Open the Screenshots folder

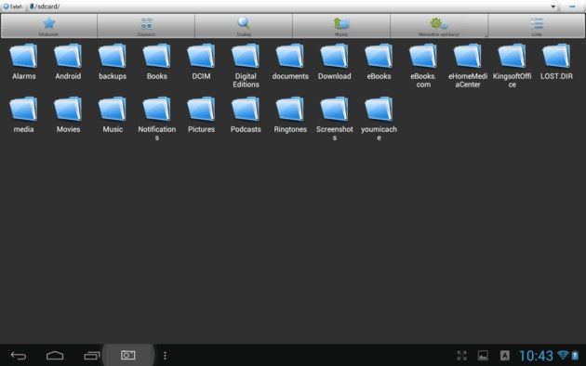[x=335, y=119]
